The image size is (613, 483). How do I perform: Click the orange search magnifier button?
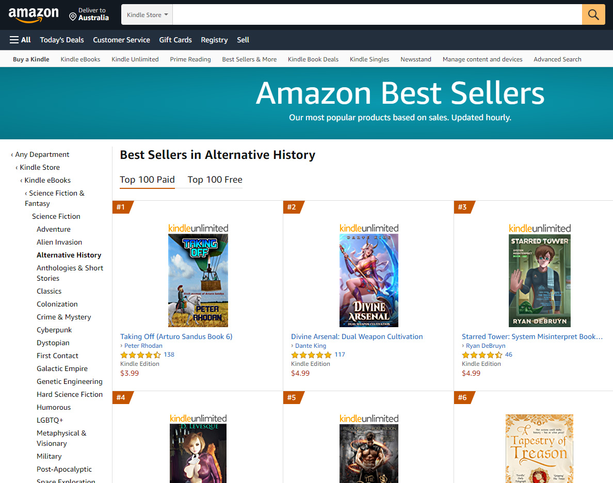click(x=593, y=14)
